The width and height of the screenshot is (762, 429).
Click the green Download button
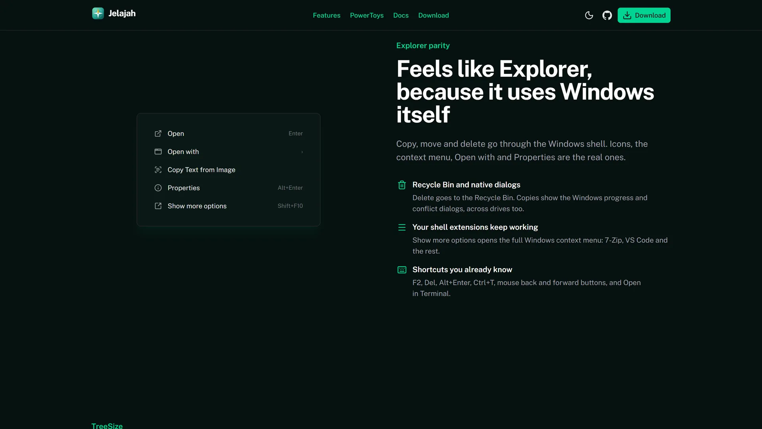point(644,15)
